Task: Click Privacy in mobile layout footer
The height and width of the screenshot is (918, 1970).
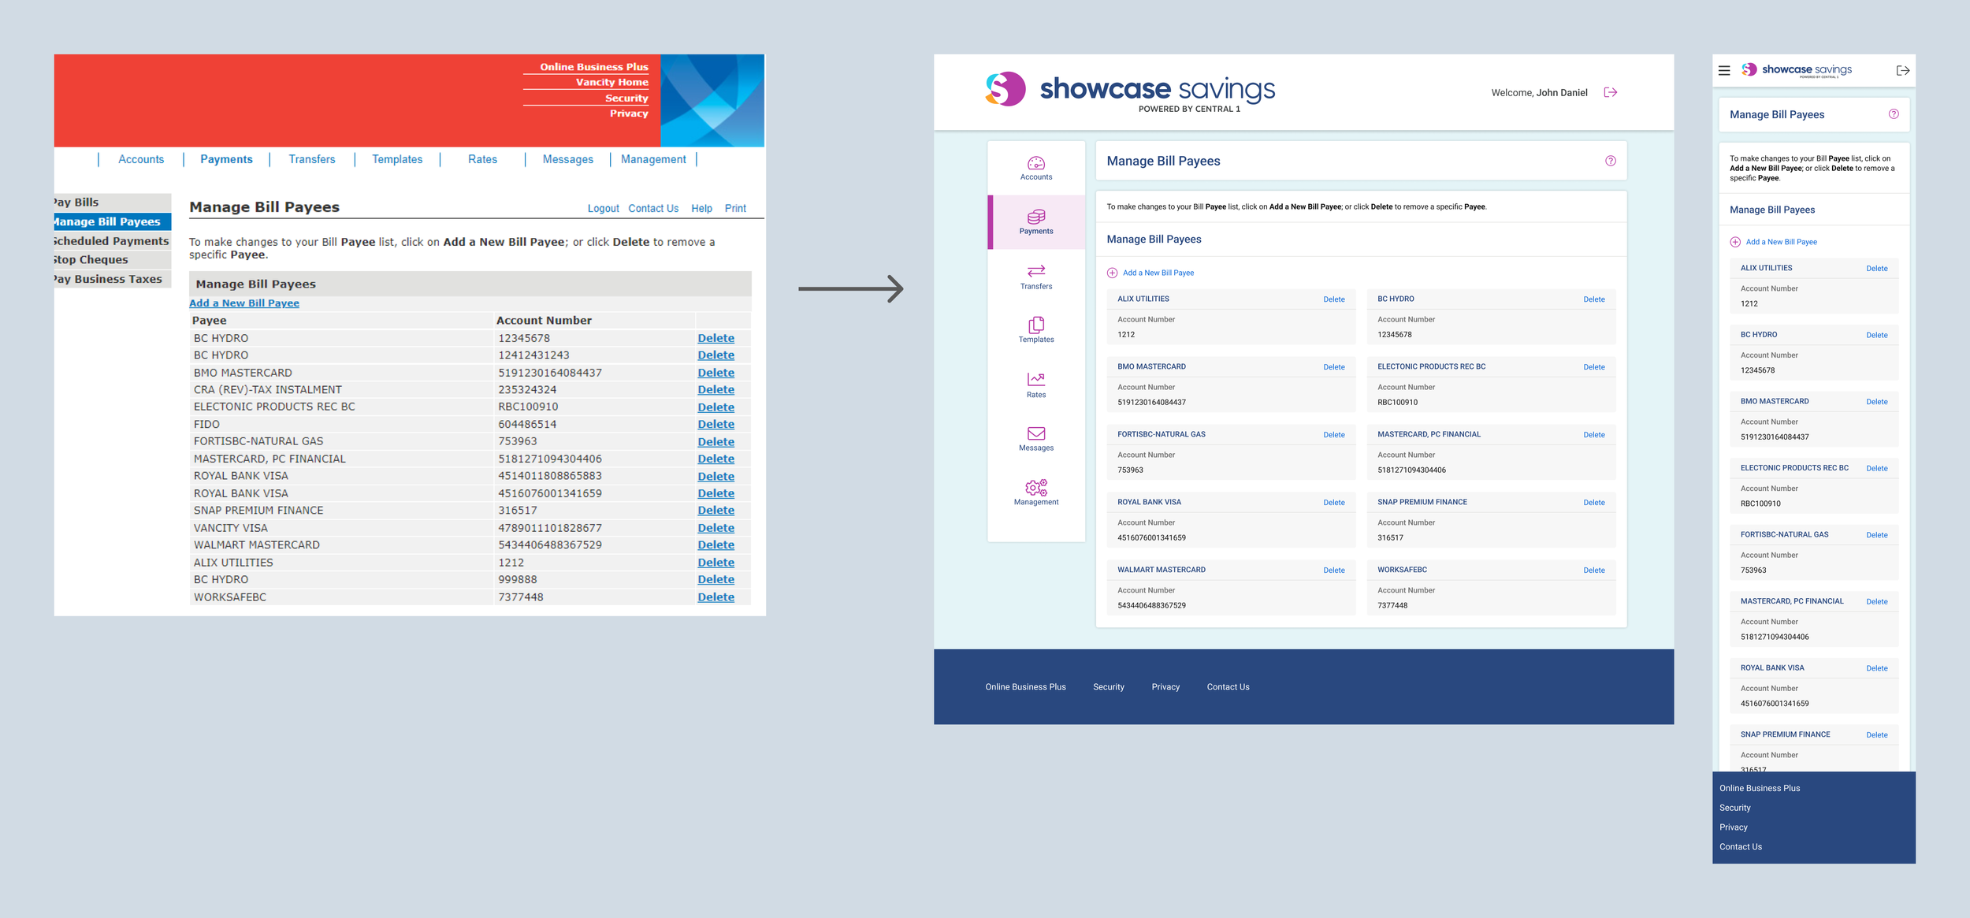Action: click(x=1734, y=827)
